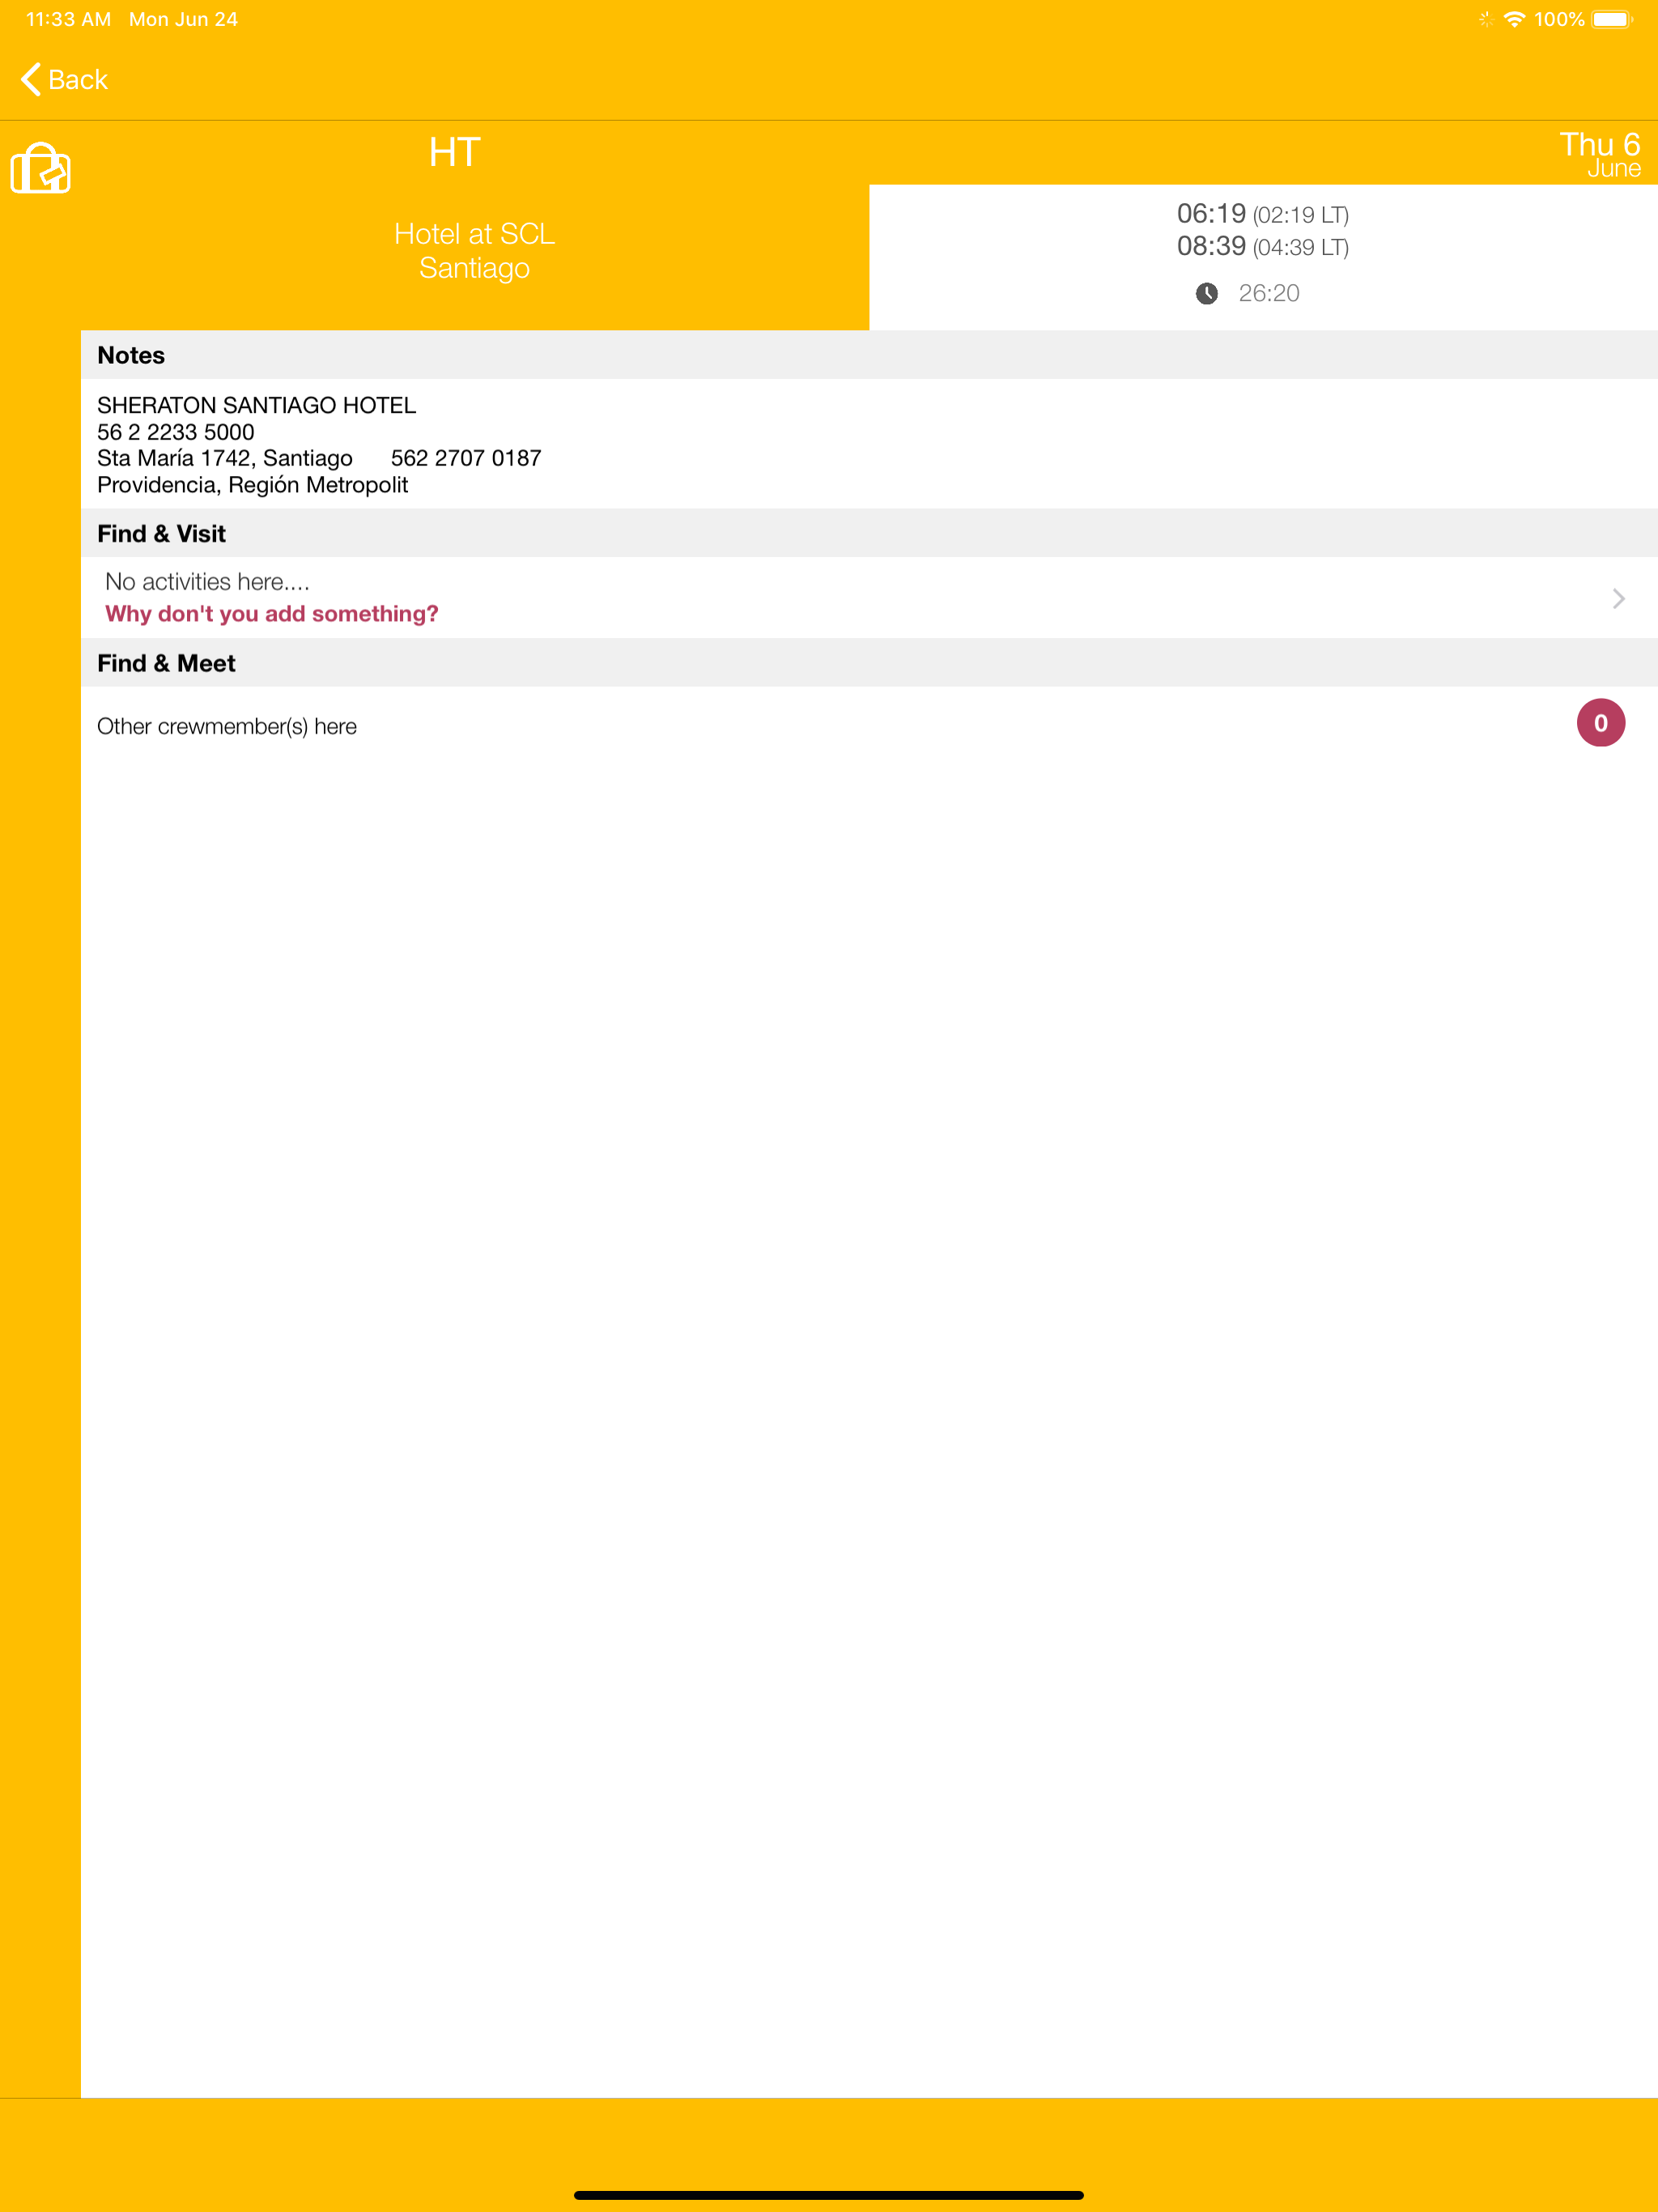1658x2212 pixels.
Task: Tap the HT duty code title
Action: tap(454, 152)
